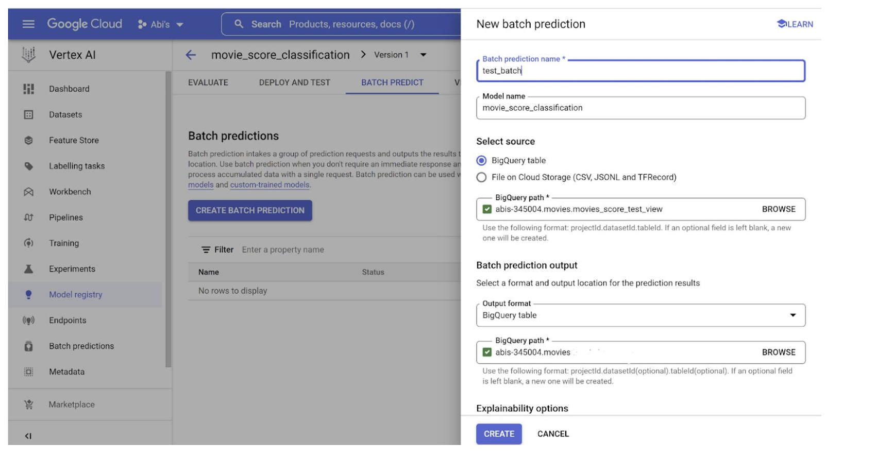
Task: Click BROWSE for the output BigQuery path
Action: 779,352
